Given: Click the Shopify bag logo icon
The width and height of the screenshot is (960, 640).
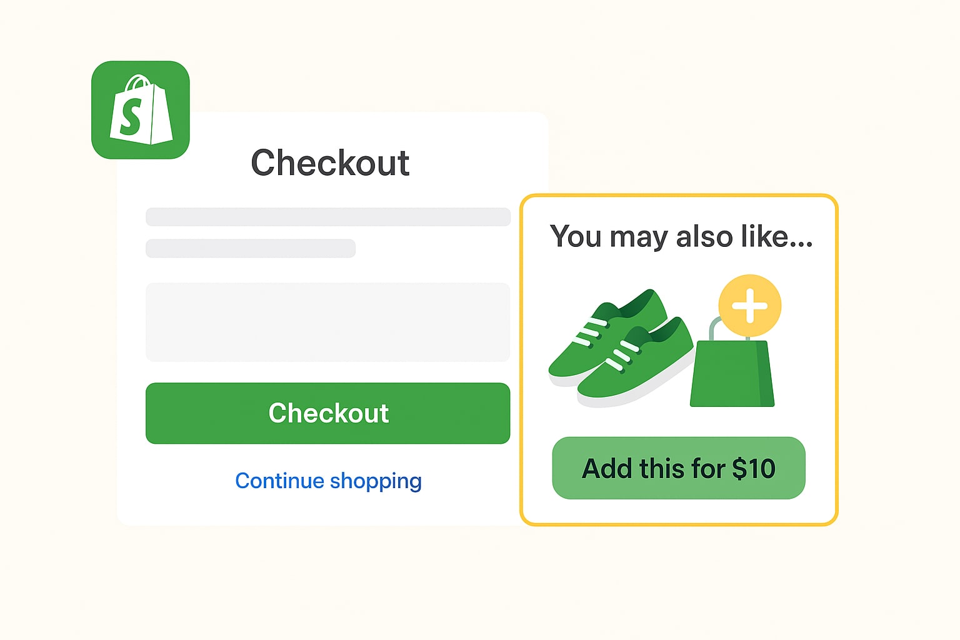Looking at the screenshot, I should (x=141, y=110).
